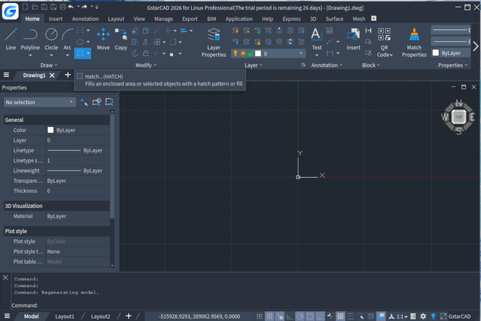
Task: Toggle transparency display in status bar
Action: (340, 316)
